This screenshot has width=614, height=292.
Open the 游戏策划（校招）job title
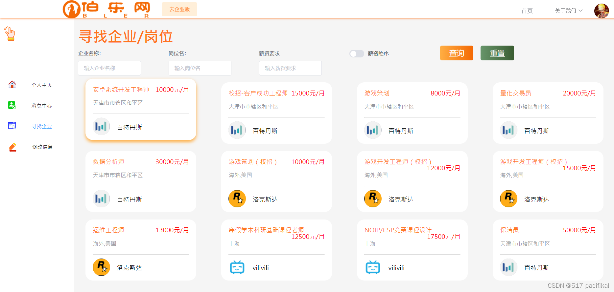click(x=253, y=162)
